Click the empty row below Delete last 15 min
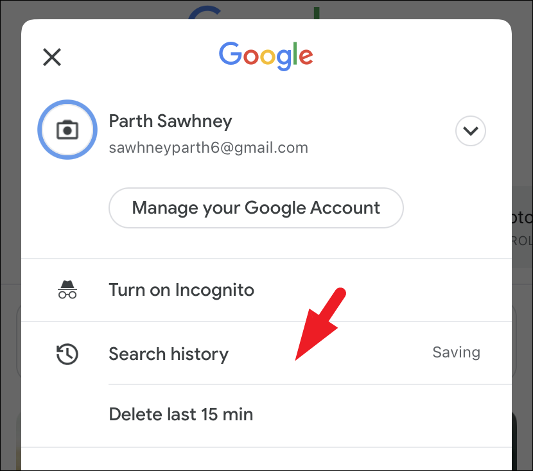Image resolution: width=533 pixels, height=471 pixels. pyautogui.click(x=266, y=459)
